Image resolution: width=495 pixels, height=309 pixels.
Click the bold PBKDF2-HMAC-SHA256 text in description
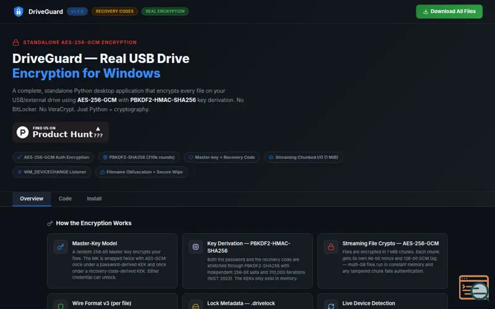163,100
